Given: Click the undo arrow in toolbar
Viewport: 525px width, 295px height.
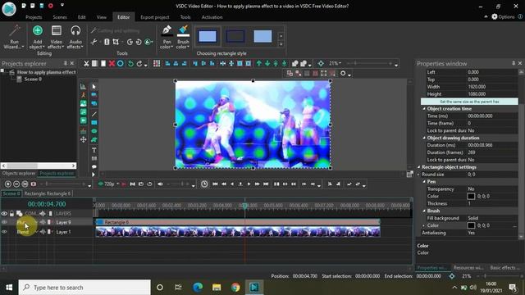Looking at the screenshot, I should [x=130, y=64].
